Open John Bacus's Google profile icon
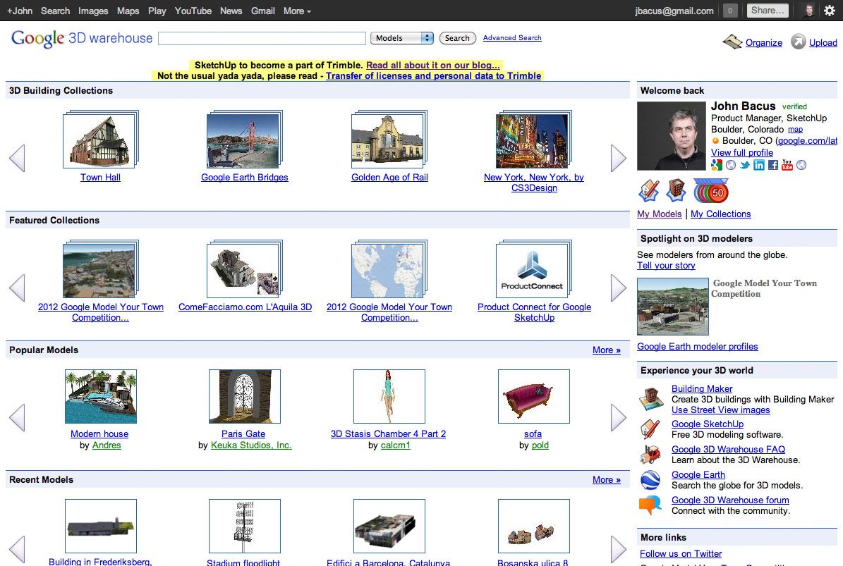Viewport: 843px width, 566px height. pos(717,165)
